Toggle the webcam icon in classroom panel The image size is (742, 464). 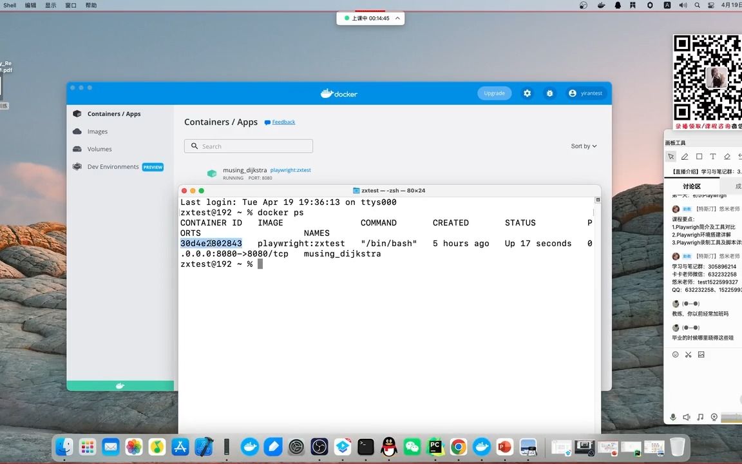point(714,417)
